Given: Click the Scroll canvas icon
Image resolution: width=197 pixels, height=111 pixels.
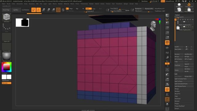Looking at the screenshot, I should click(x=167, y=23).
